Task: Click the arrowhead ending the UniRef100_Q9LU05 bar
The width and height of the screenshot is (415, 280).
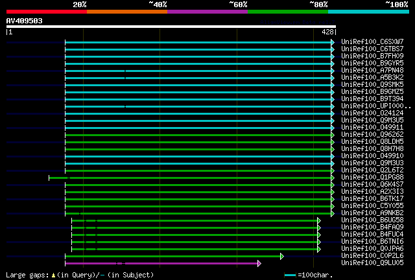Action: [259, 263]
